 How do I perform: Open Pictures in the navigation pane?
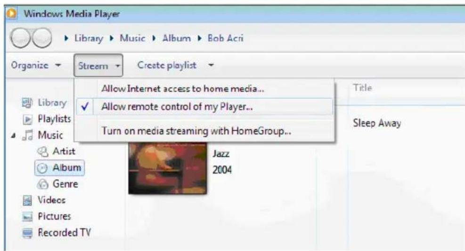coord(54,216)
